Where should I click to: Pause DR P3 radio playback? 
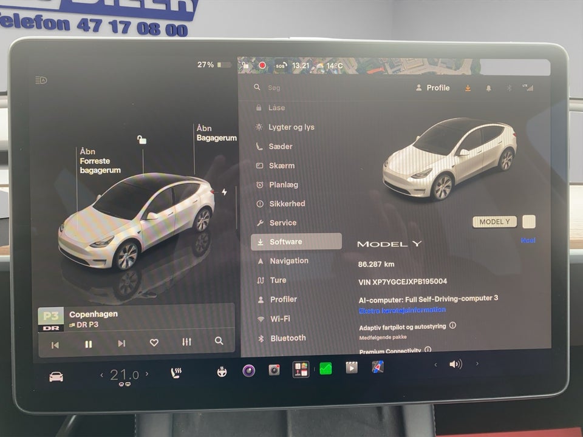89,344
